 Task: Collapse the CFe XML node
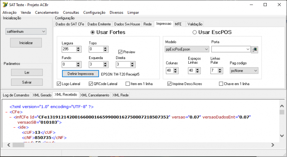tap(7, 112)
